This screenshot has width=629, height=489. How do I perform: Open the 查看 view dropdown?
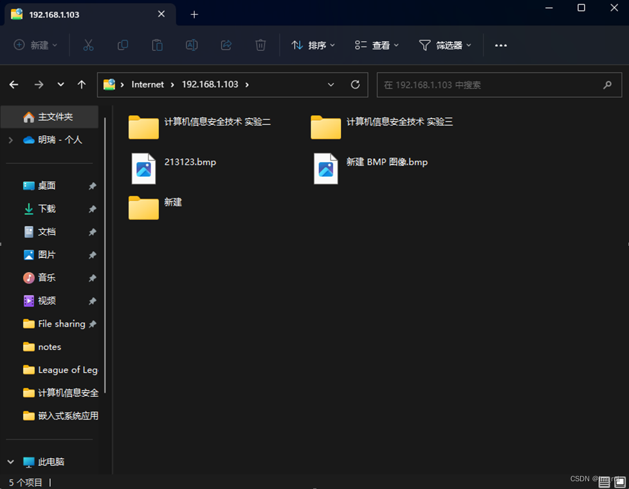(376, 45)
